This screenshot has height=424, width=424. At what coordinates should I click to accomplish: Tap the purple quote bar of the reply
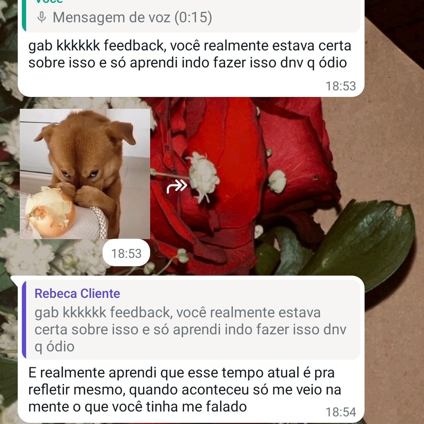[24, 320]
